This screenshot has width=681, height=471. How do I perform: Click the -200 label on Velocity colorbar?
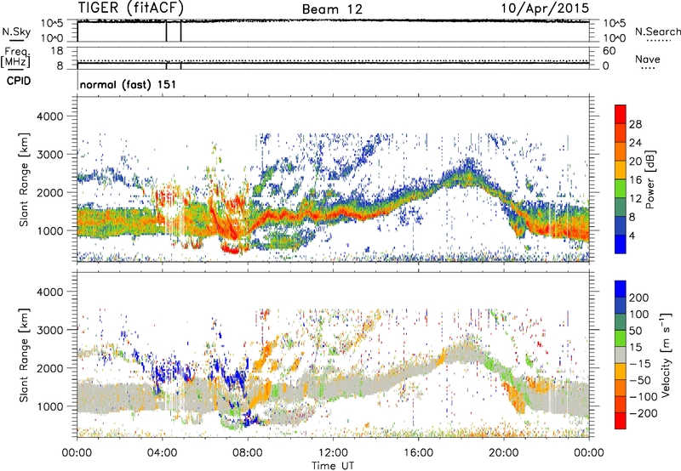point(644,413)
